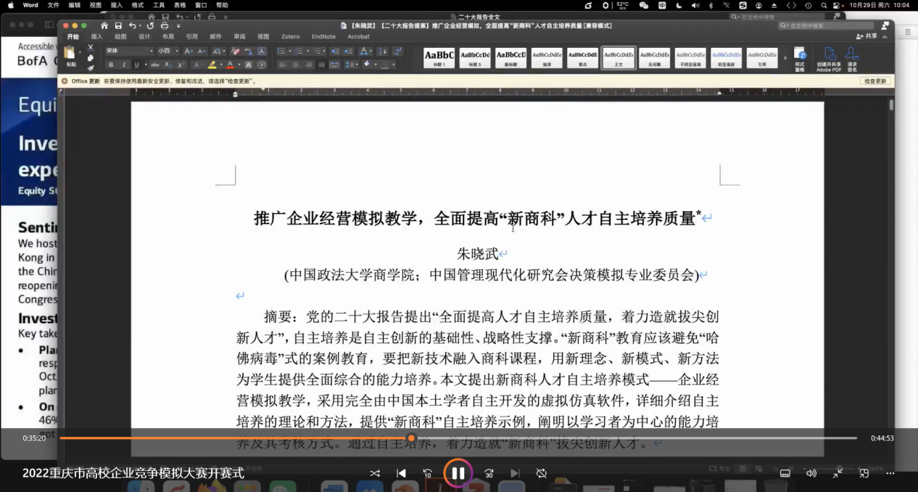Show paragraph marks icon
The width and height of the screenshot is (918, 492).
click(x=397, y=51)
